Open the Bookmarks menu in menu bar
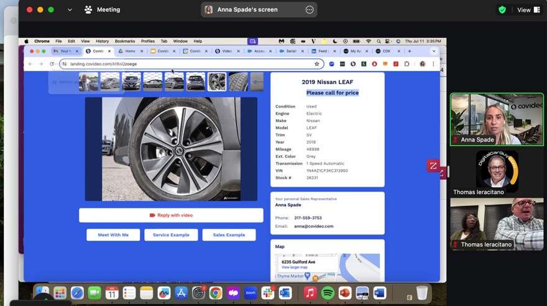This screenshot has width=547, height=306. coord(124,41)
